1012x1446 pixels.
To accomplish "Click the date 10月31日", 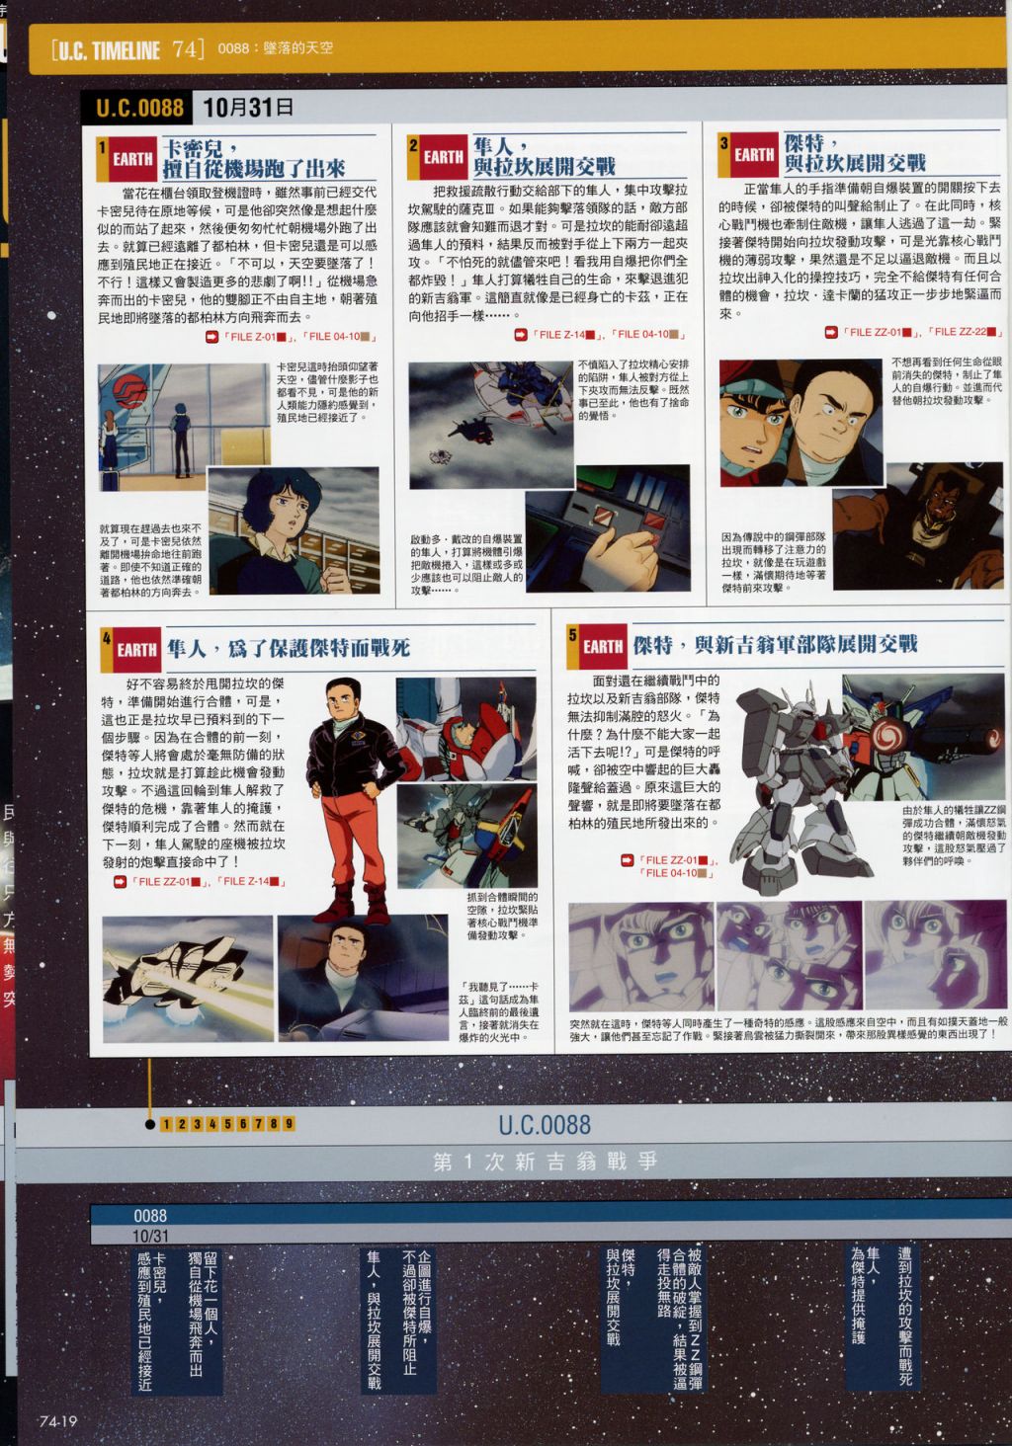I will coord(248,107).
